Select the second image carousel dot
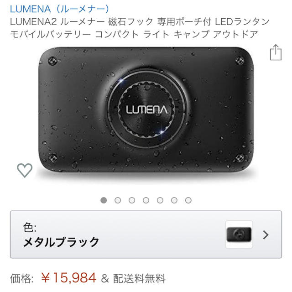 [x=118, y=200]
